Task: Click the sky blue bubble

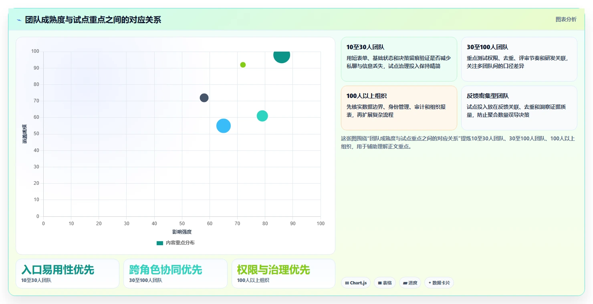Action: (x=223, y=126)
